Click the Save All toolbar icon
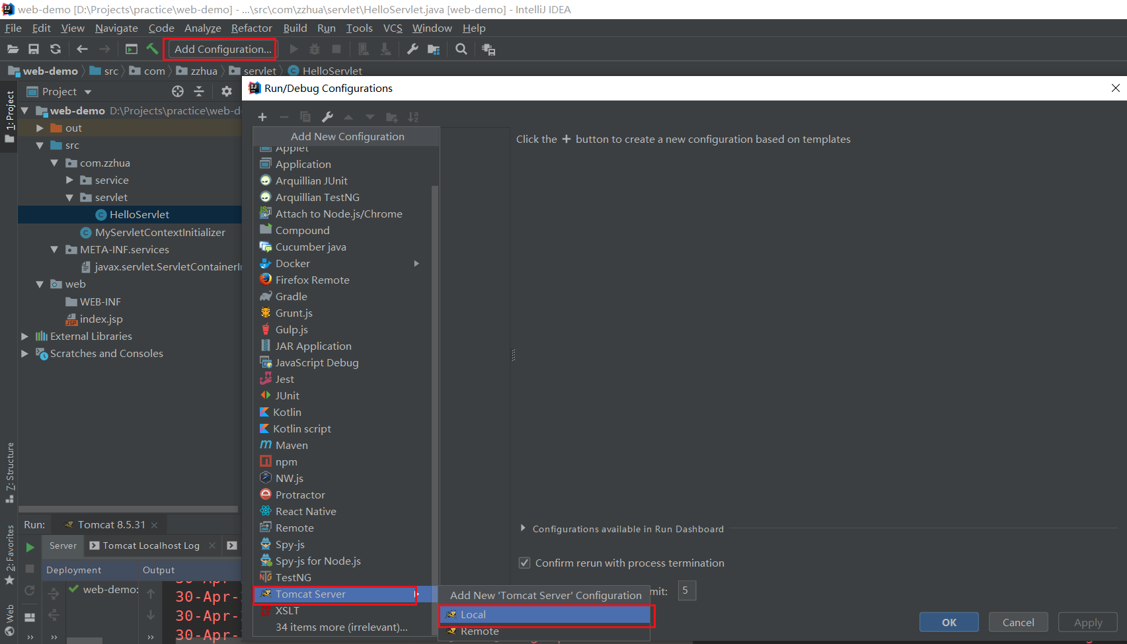 34,49
